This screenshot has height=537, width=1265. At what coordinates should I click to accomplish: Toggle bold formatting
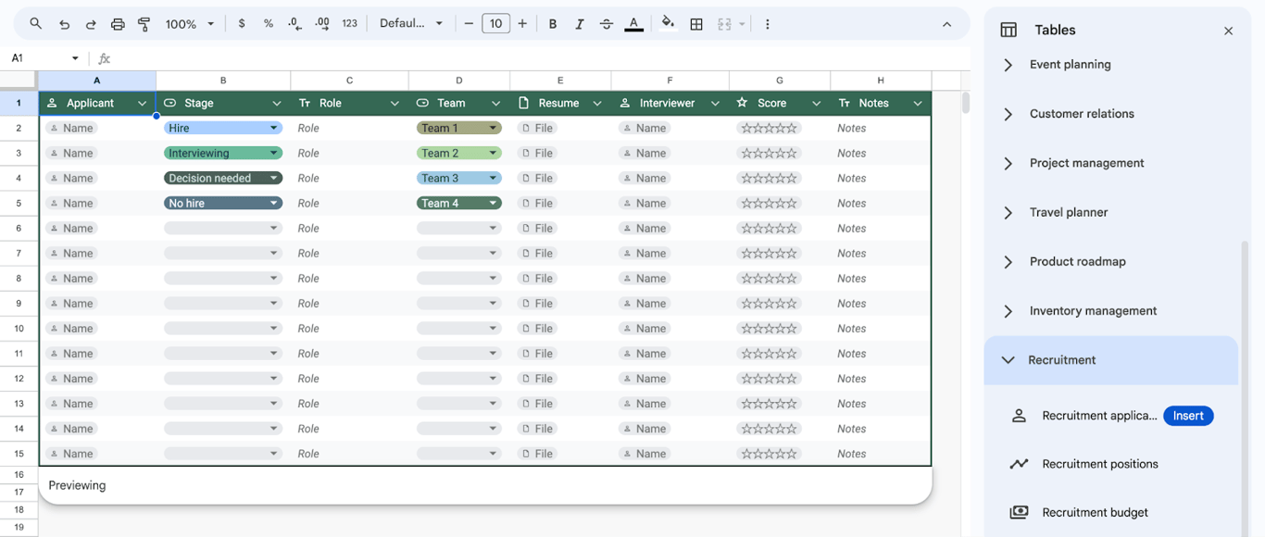[553, 24]
